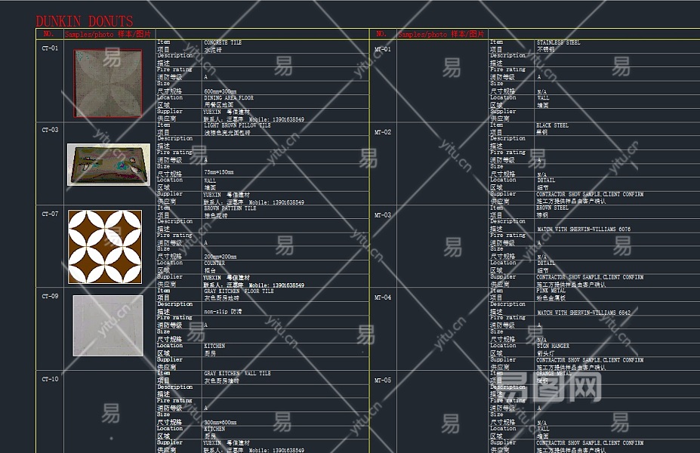Click the 600mm*300mm size value
The width and height of the screenshot is (700, 453).
pyautogui.click(x=220, y=91)
